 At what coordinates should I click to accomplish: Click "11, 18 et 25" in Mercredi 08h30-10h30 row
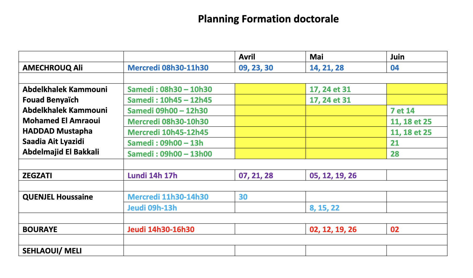click(x=411, y=122)
